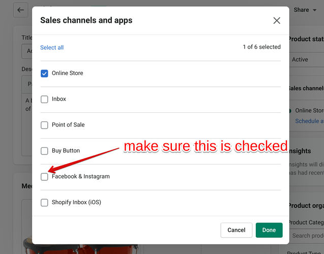Enable the Point of Sale checkbox

[x=44, y=125]
